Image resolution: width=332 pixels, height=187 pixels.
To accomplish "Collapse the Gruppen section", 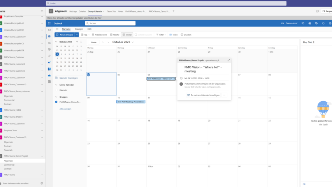I will pyautogui.click(x=56, y=97).
